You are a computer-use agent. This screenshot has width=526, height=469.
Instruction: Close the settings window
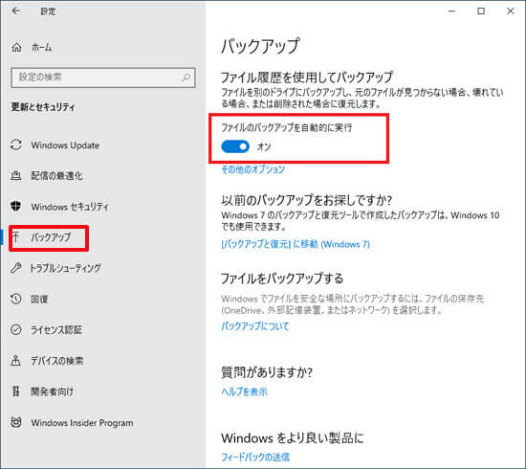511,11
